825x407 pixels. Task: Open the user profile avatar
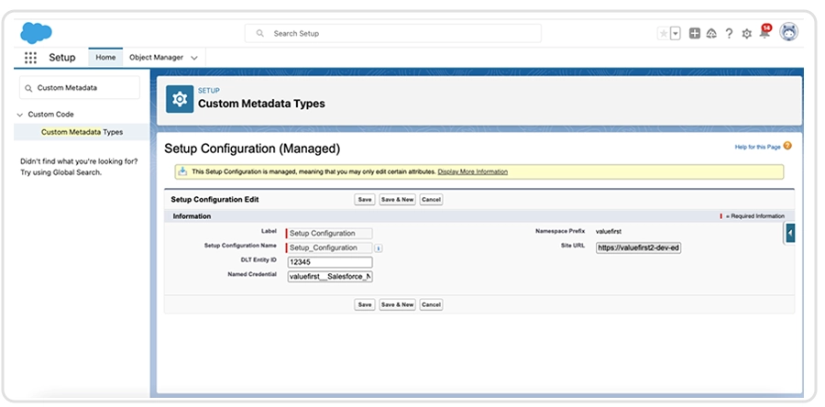(788, 33)
